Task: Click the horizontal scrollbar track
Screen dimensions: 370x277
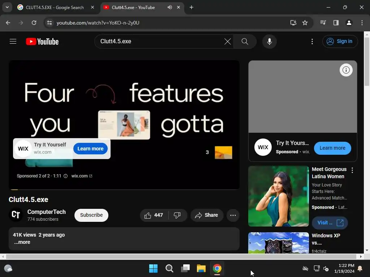Action: [x=181, y=256]
